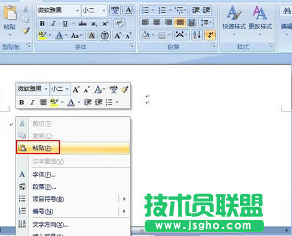Click the large 粘贴 Paste button in ribbon
This screenshot has width=292, height=236.
point(10,19)
